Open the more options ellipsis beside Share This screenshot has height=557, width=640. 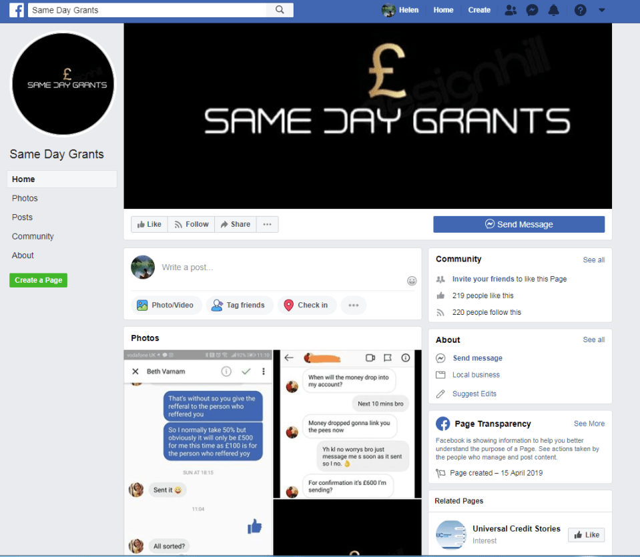click(x=268, y=224)
